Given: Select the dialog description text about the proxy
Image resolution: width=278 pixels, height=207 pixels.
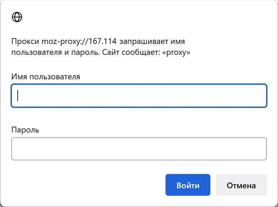Looking at the screenshot, I should (99, 47).
